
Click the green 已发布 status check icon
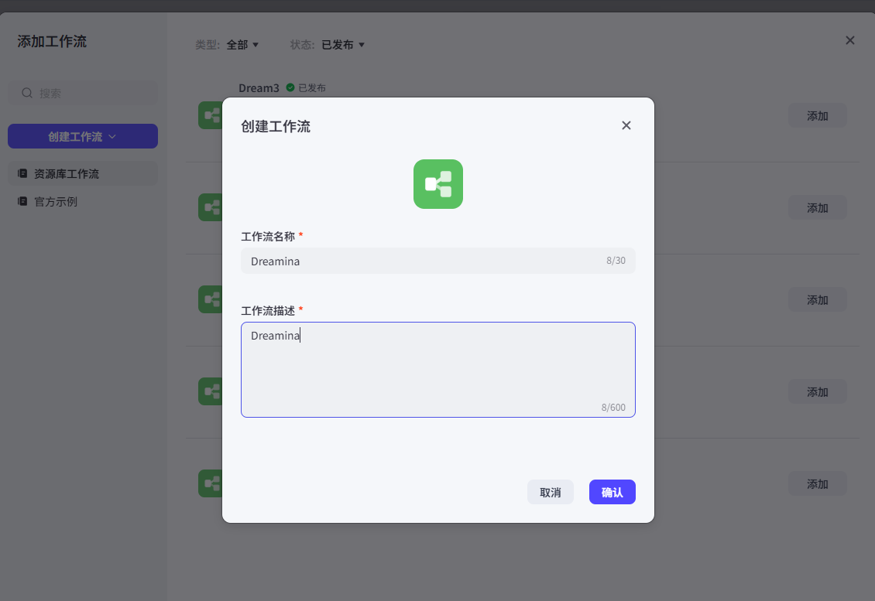click(290, 87)
